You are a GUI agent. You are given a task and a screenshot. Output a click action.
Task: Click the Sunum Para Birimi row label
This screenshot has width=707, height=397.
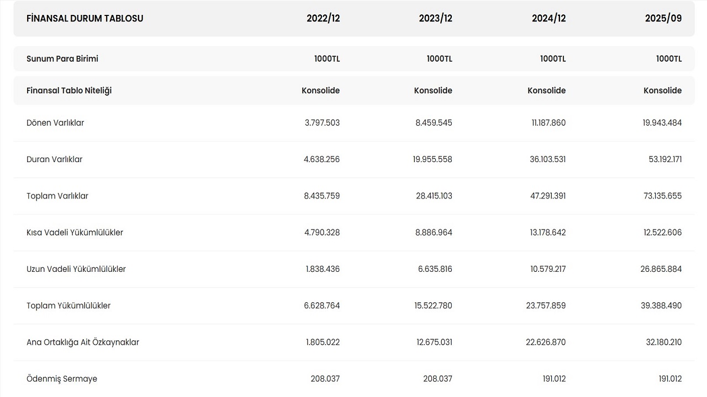click(x=62, y=59)
